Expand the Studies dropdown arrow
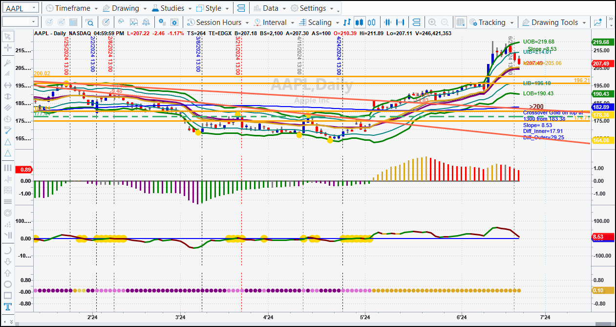The width and height of the screenshot is (616, 327). (x=190, y=9)
